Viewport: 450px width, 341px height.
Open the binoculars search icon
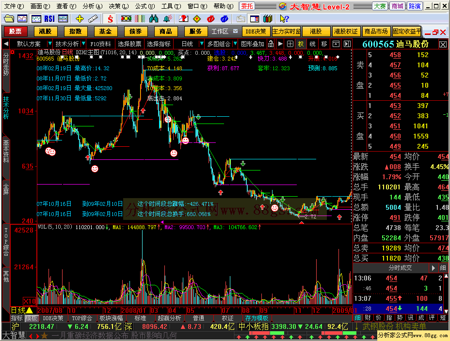click(154, 19)
